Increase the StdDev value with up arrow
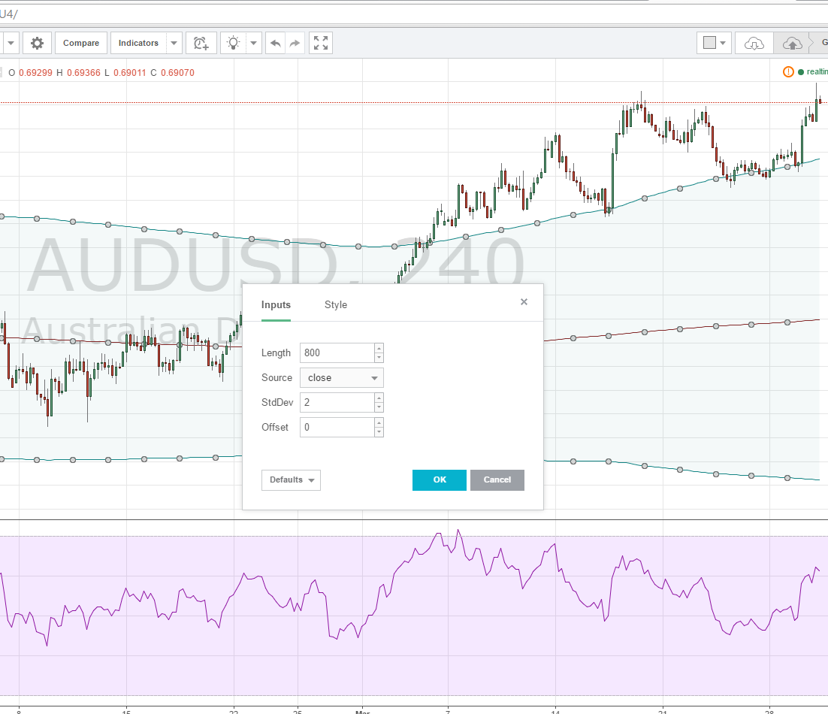This screenshot has height=714, width=828. point(379,398)
